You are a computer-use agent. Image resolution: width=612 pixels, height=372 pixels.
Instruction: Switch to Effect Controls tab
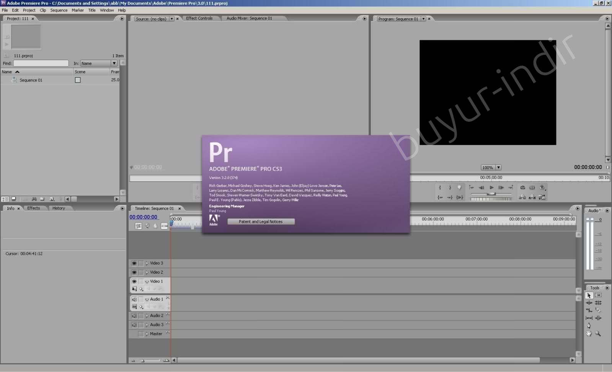(x=199, y=18)
